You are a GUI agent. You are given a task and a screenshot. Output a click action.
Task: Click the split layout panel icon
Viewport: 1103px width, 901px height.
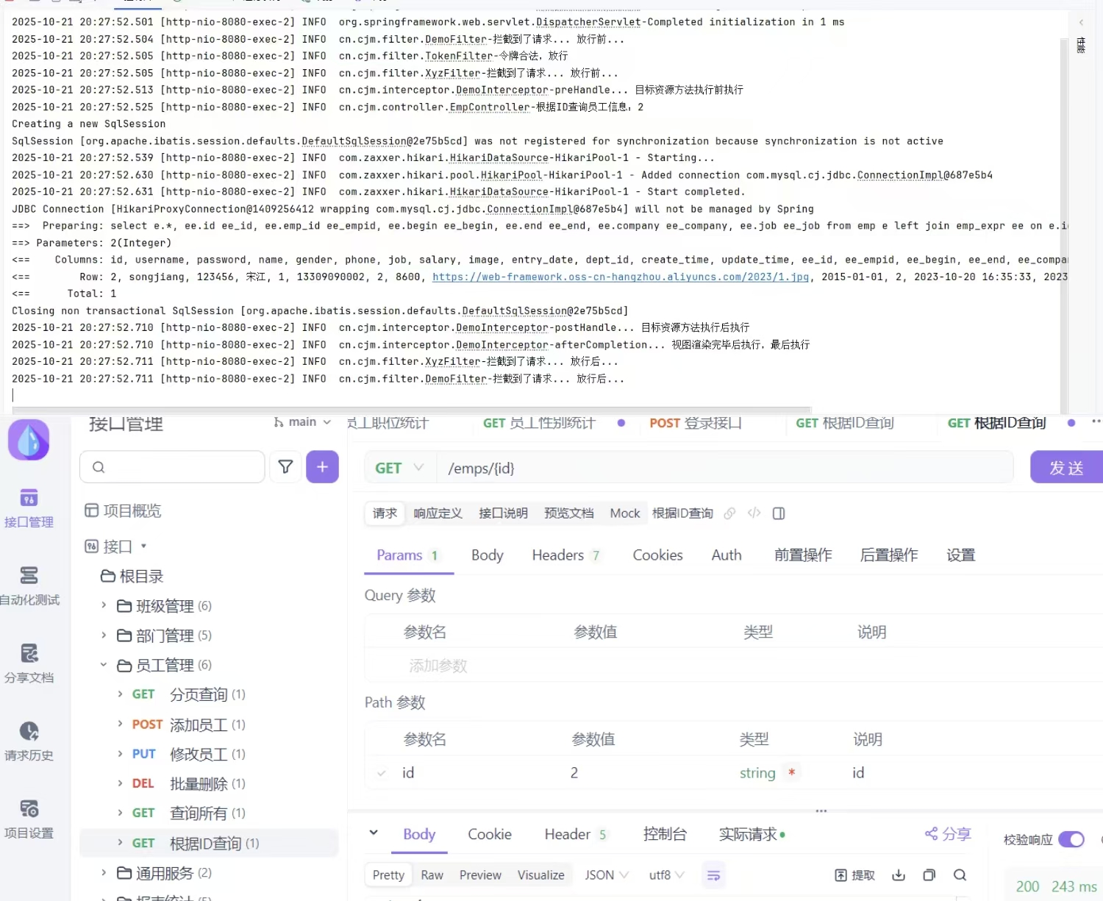point(779,513)
